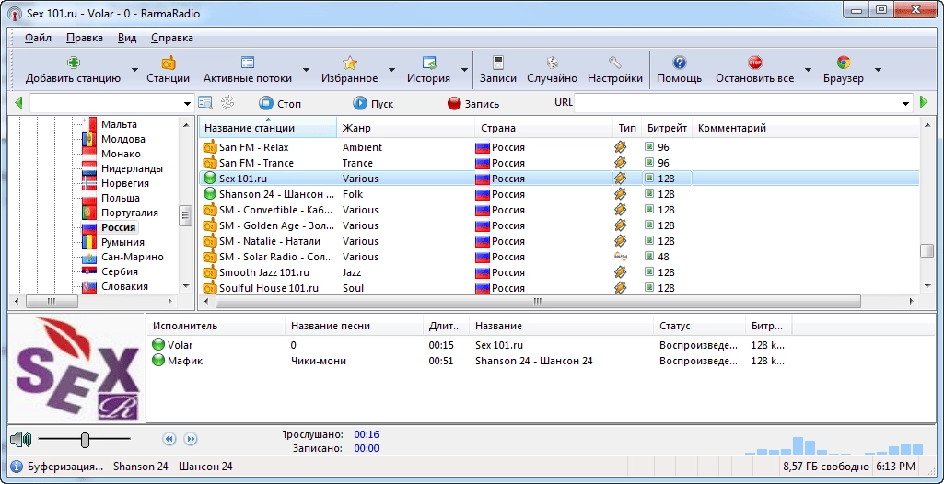Expand the Остановить все dropdown arrow

(x=808, y=70)
